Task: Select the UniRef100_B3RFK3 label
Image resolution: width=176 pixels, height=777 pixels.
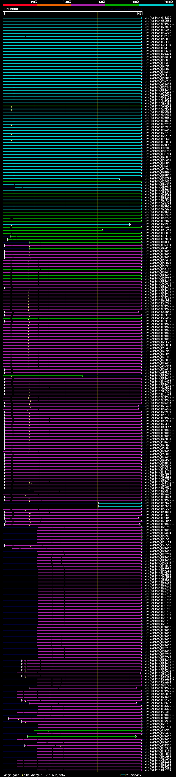Action: (158, 200)
